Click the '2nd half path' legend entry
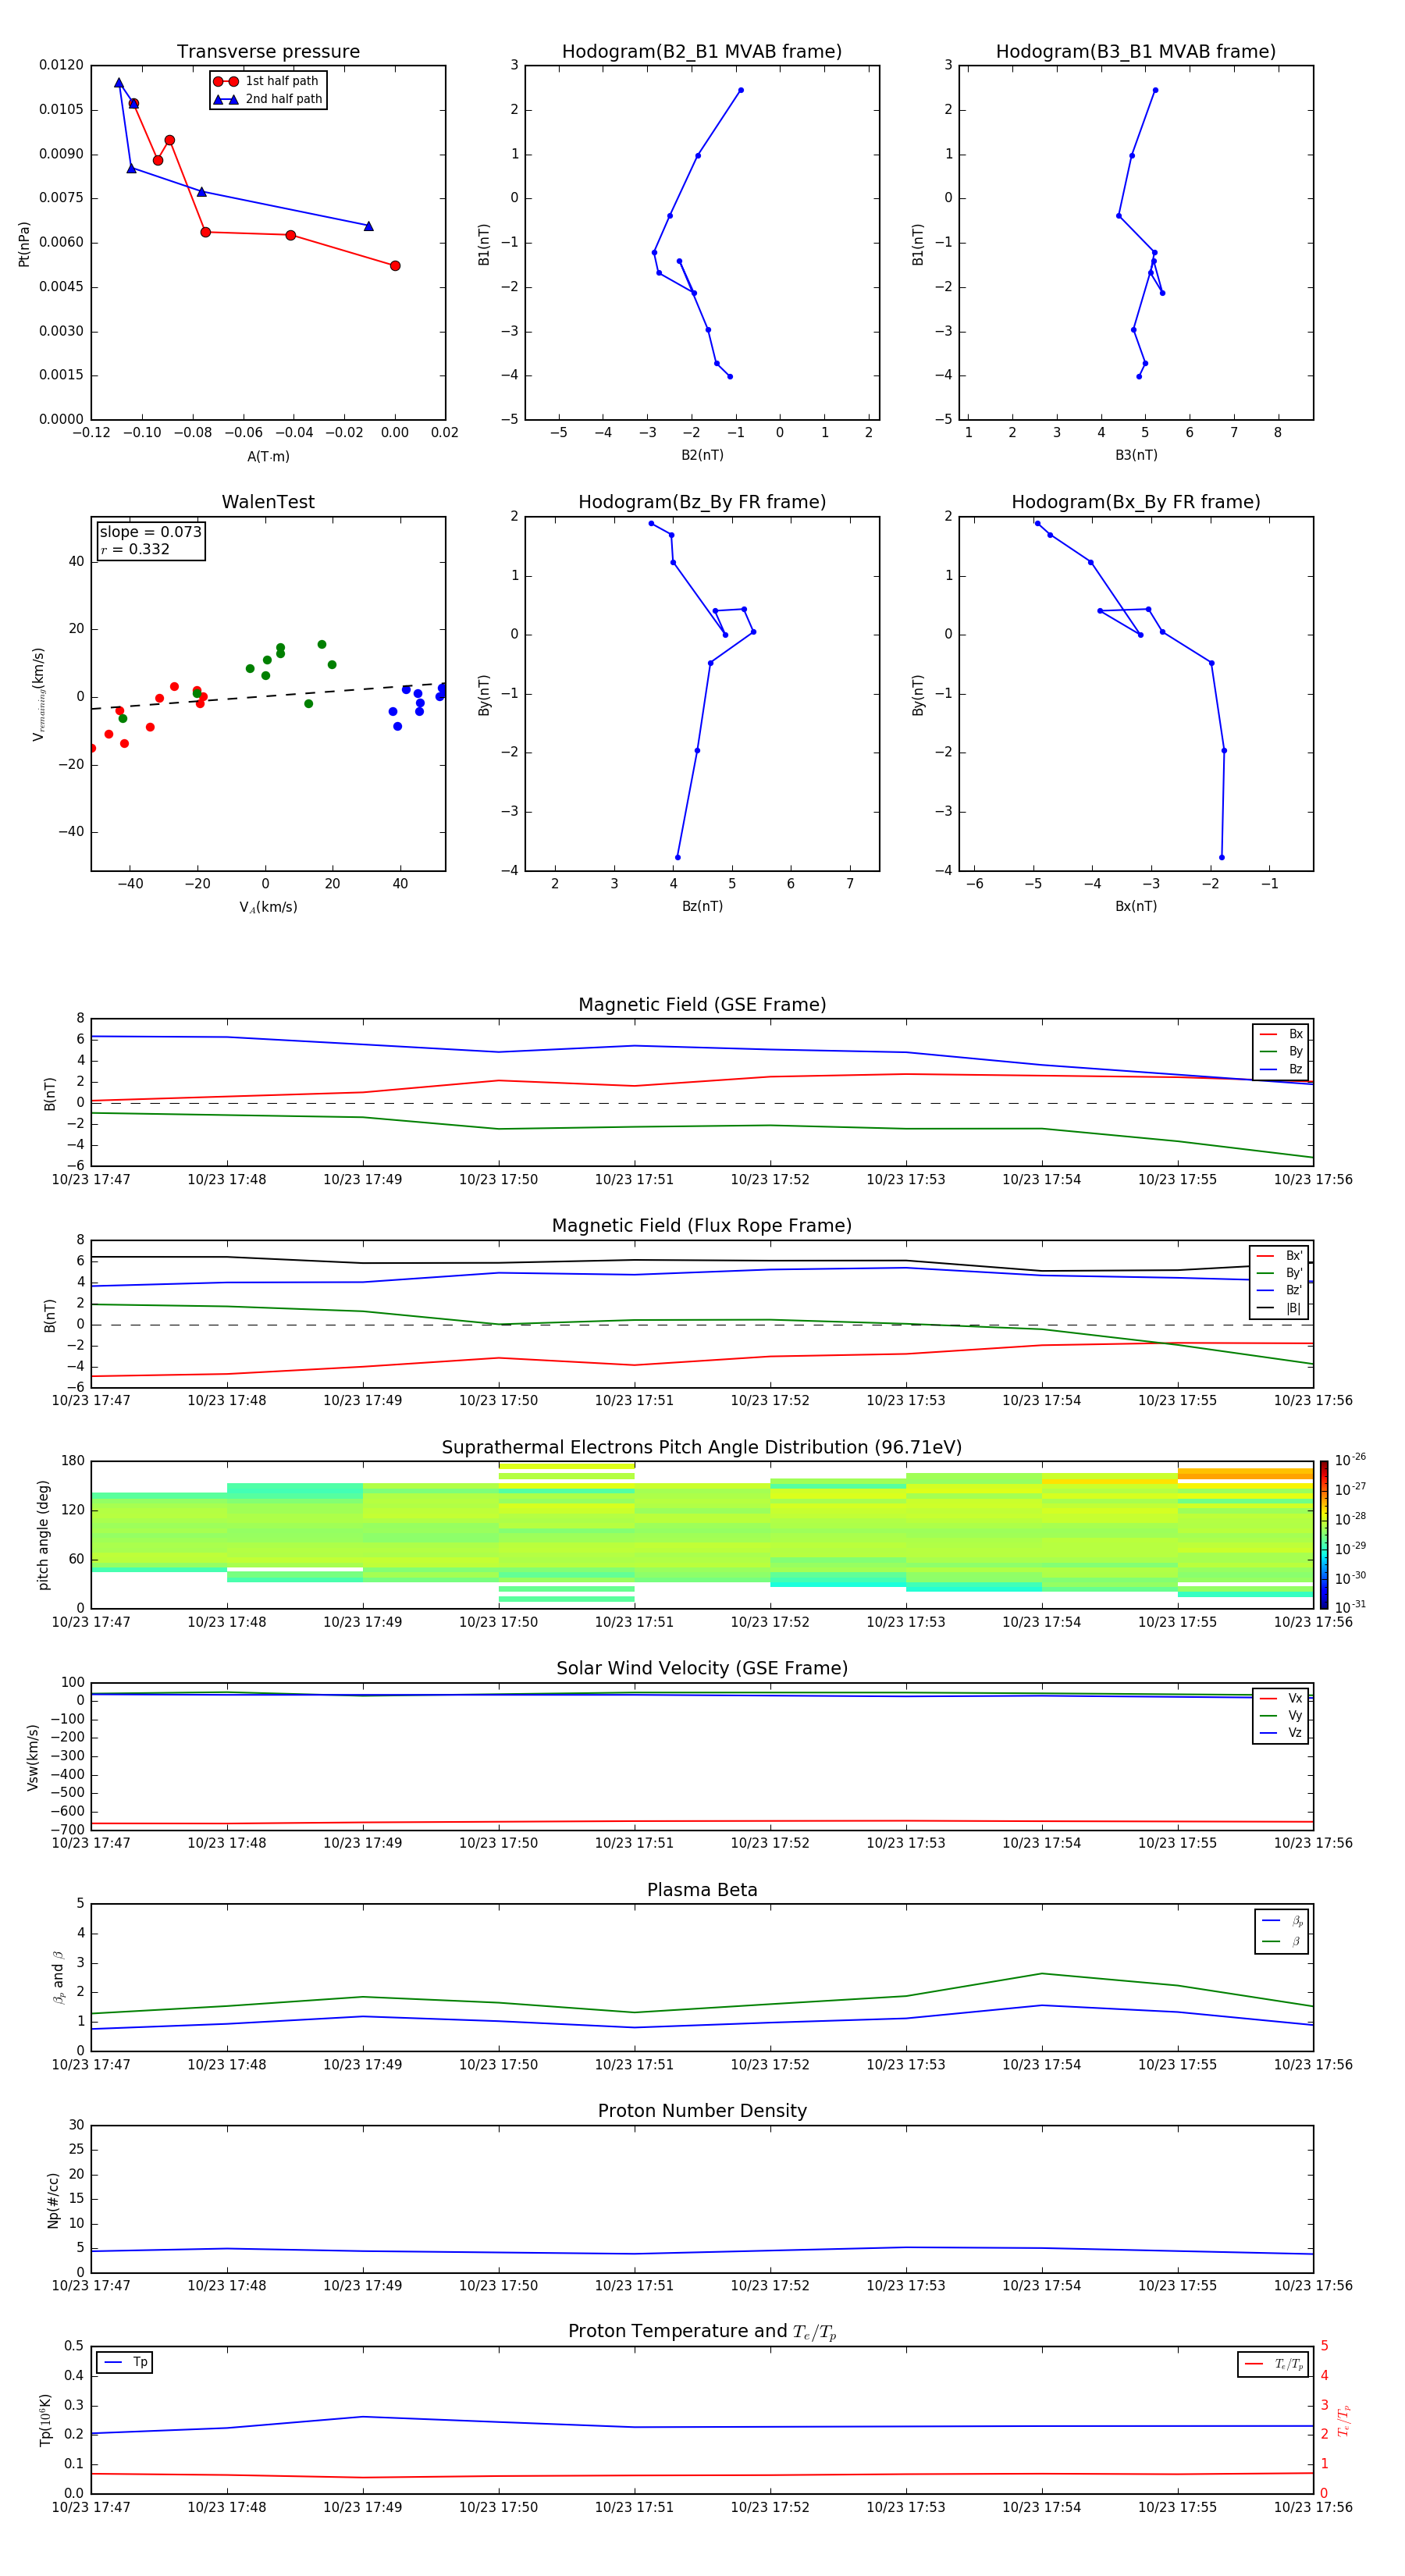 [x=267, y=99]
